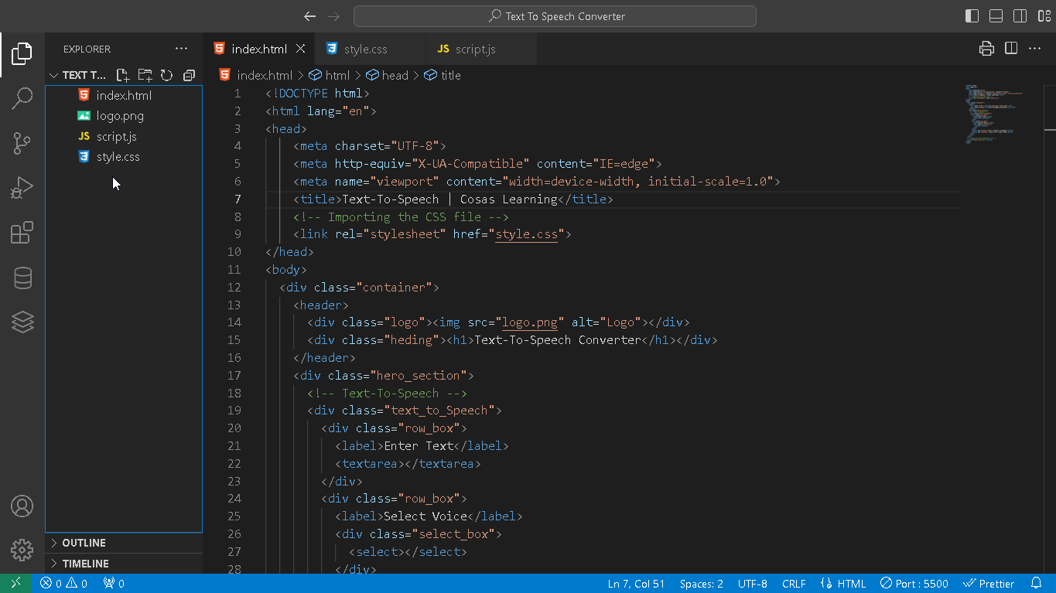Toggle the bottom panel visibility

[x=996, y=16]
